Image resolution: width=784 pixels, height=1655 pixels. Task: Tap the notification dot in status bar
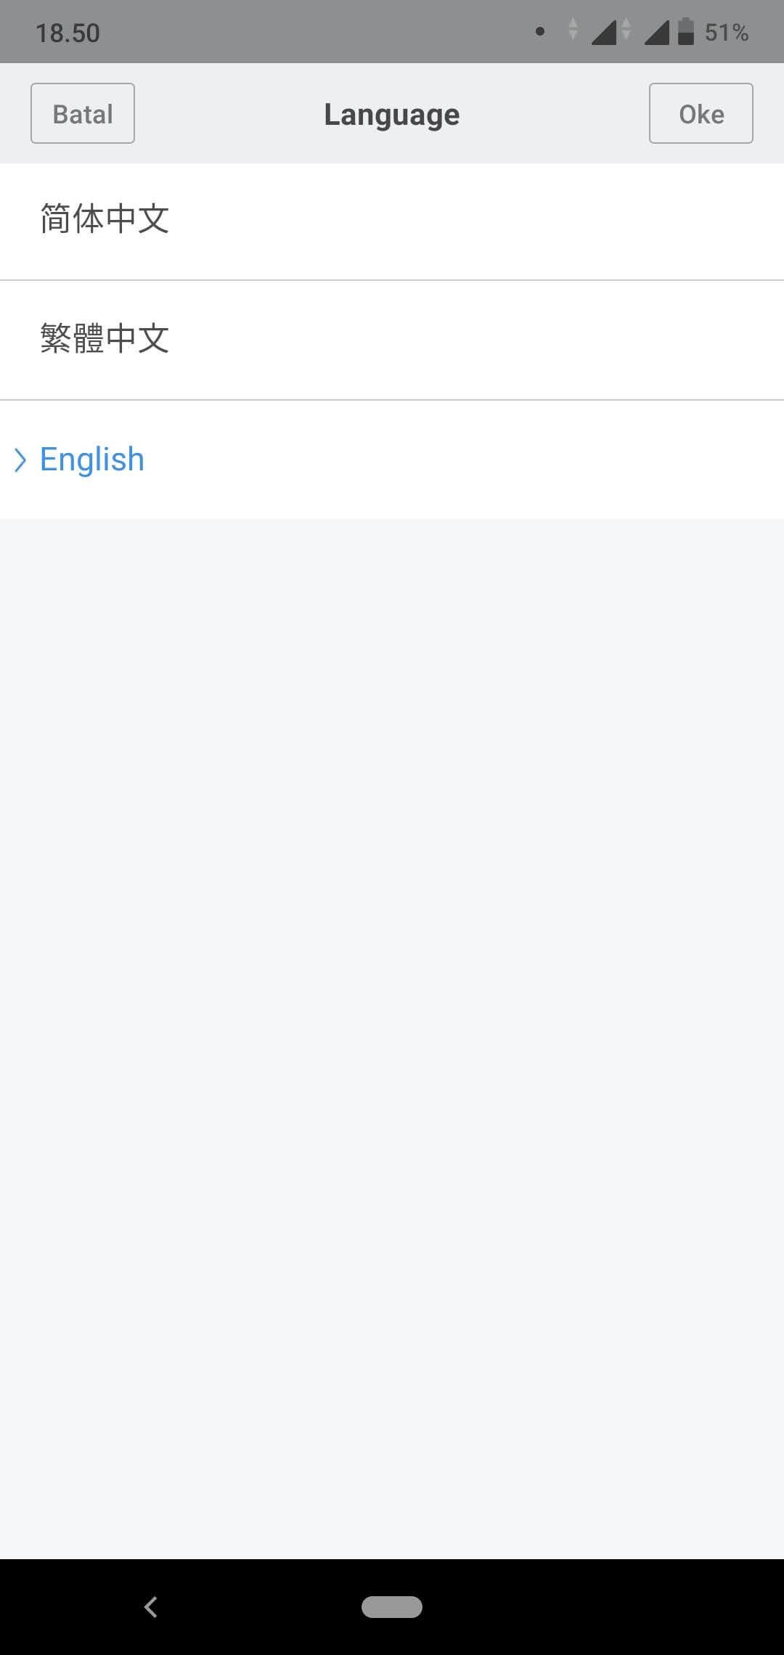[x=539, y=31]
